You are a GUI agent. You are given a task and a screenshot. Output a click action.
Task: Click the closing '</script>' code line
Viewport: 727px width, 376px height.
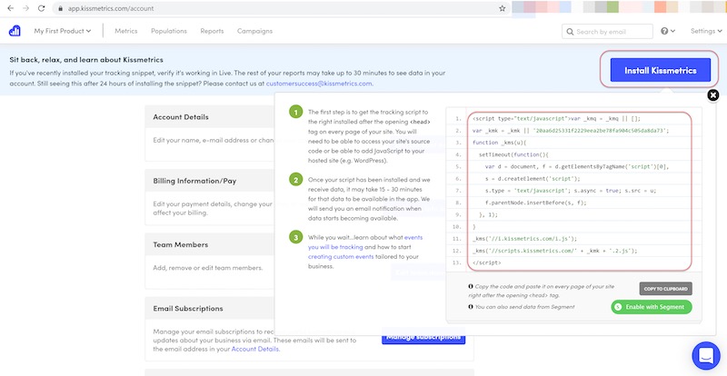[x=487, y=262]
